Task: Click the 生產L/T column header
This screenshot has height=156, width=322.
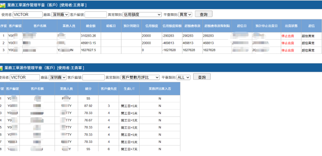Action: (129, 89)
